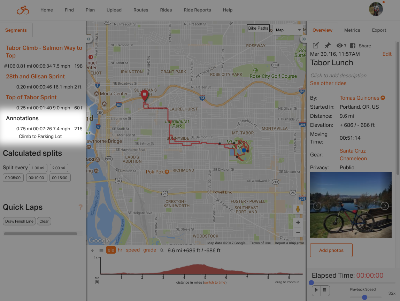Click the Edit ride link
The image size is (400, 301).
[x=387, y=54]
